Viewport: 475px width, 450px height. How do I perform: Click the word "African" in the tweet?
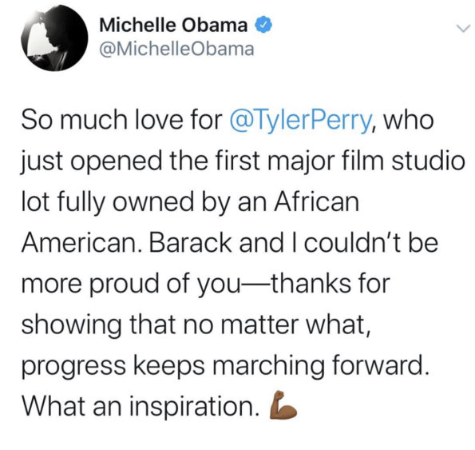[317, 202]
